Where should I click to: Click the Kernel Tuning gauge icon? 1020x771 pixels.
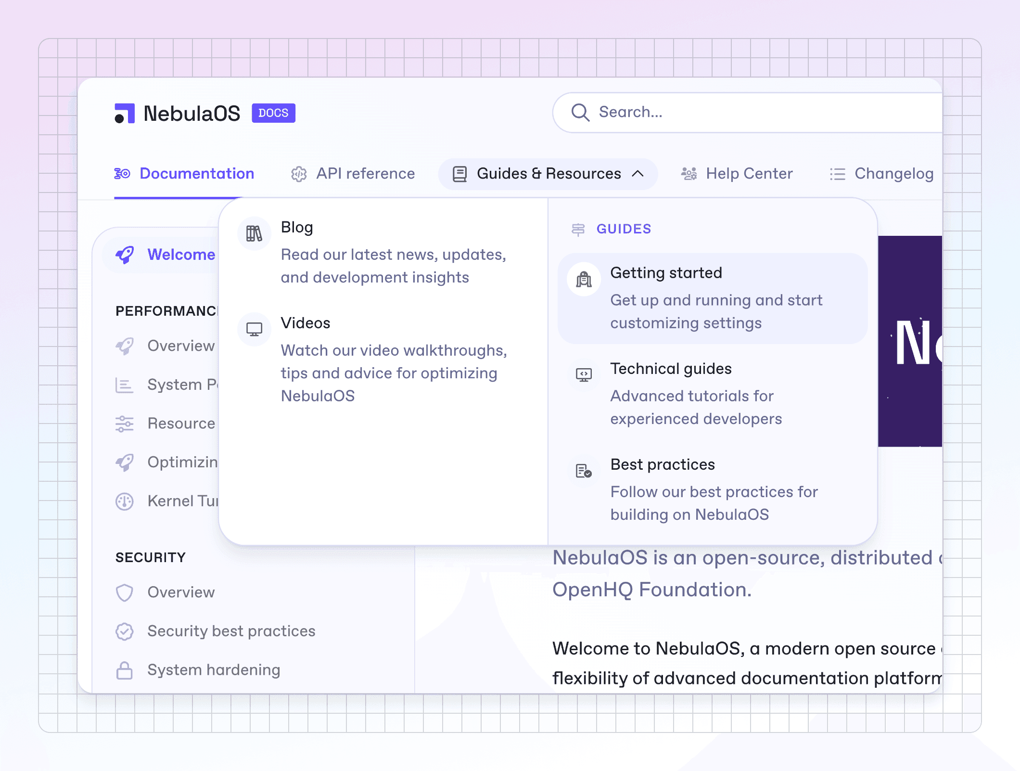tap(125, 501)
